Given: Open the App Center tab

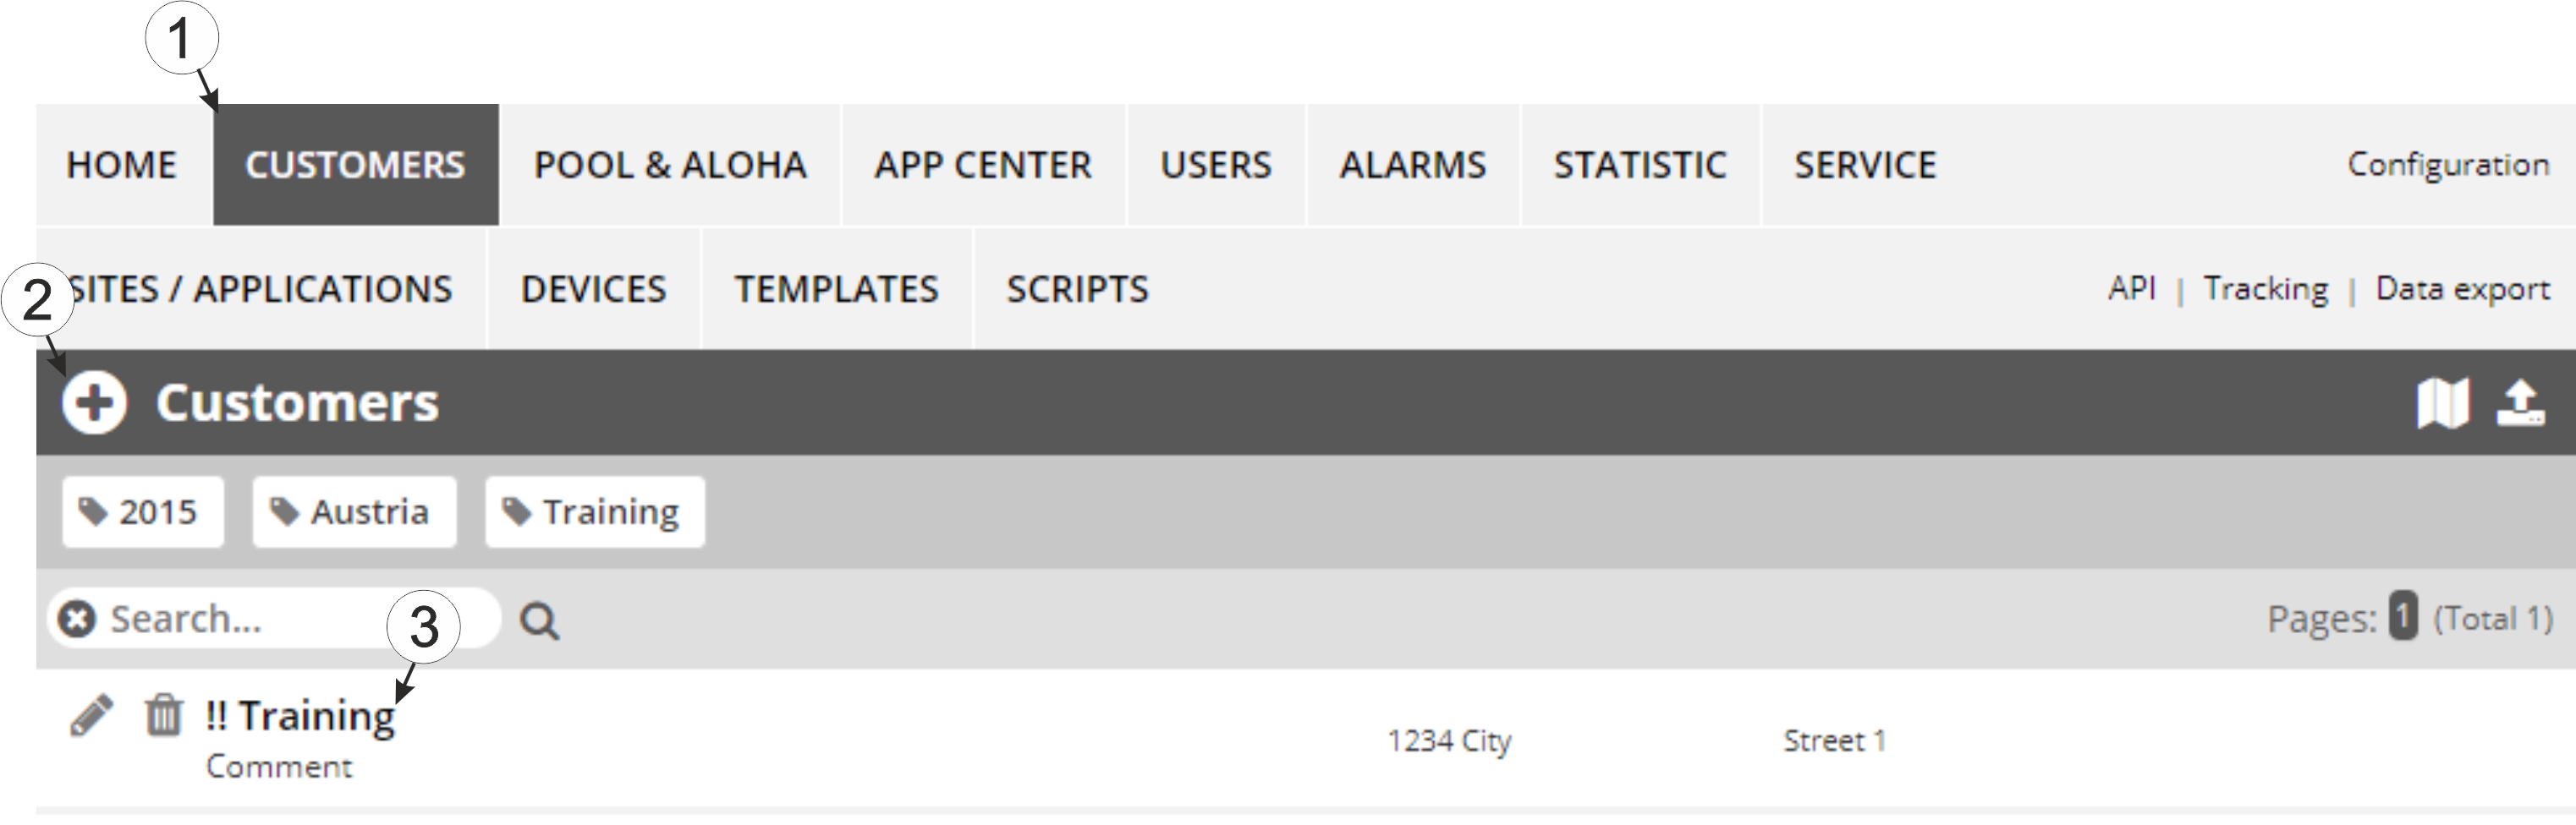Looking at the screenshot, I should (983, 165).
